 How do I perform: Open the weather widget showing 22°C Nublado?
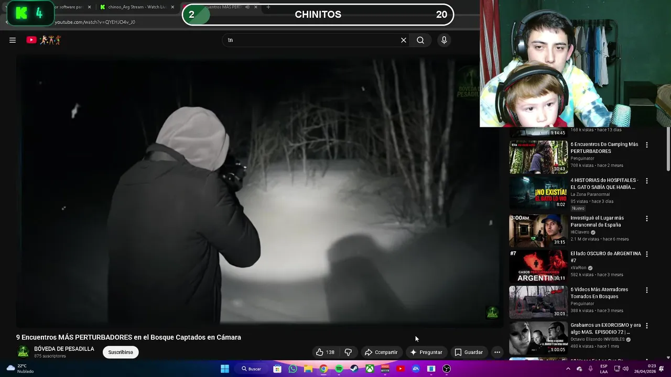point(19,369)
